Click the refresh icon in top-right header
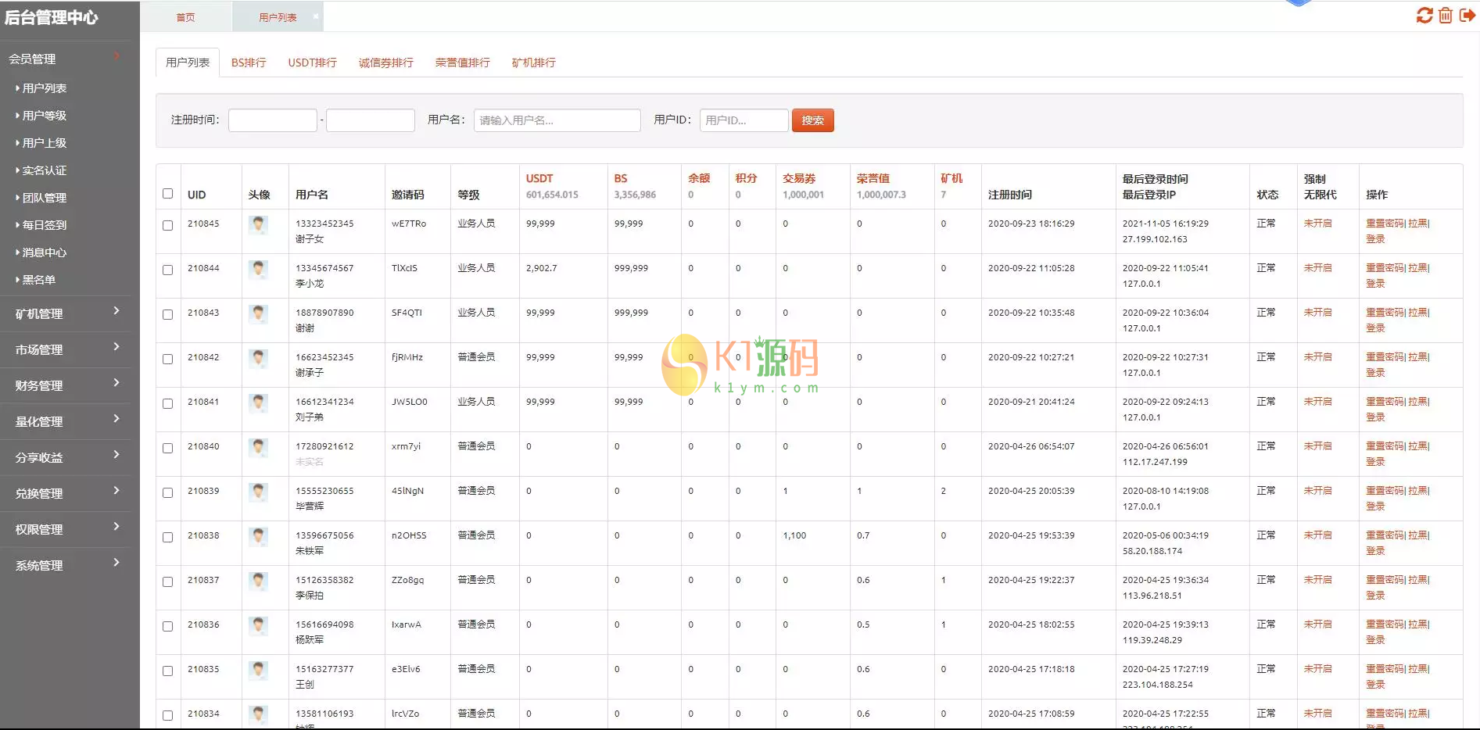The image size is (1480, 730). tap(1424, 16)
